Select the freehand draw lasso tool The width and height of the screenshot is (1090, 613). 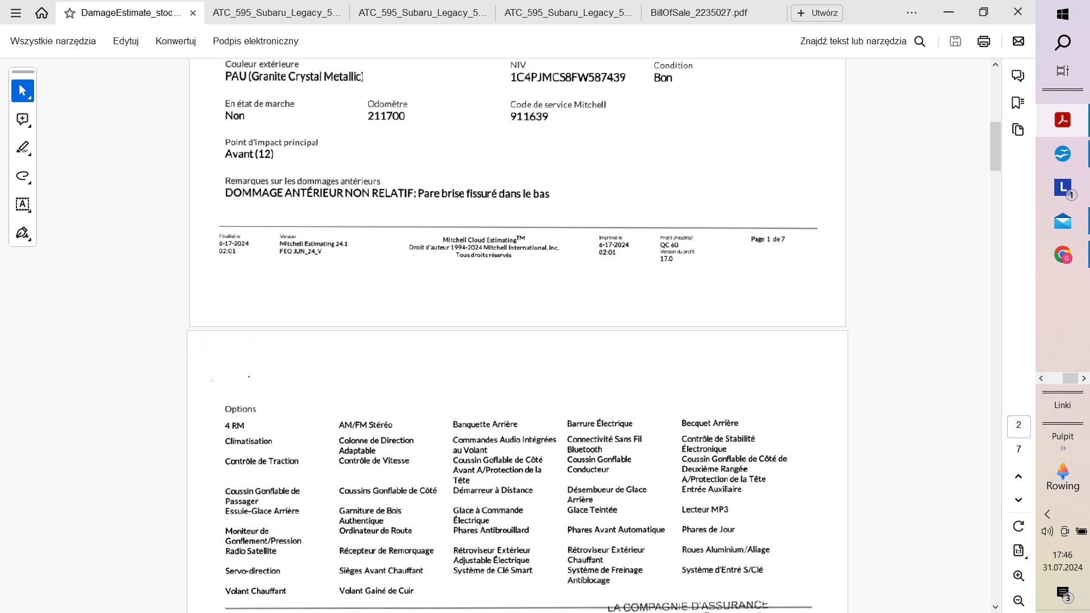[23, 176]
